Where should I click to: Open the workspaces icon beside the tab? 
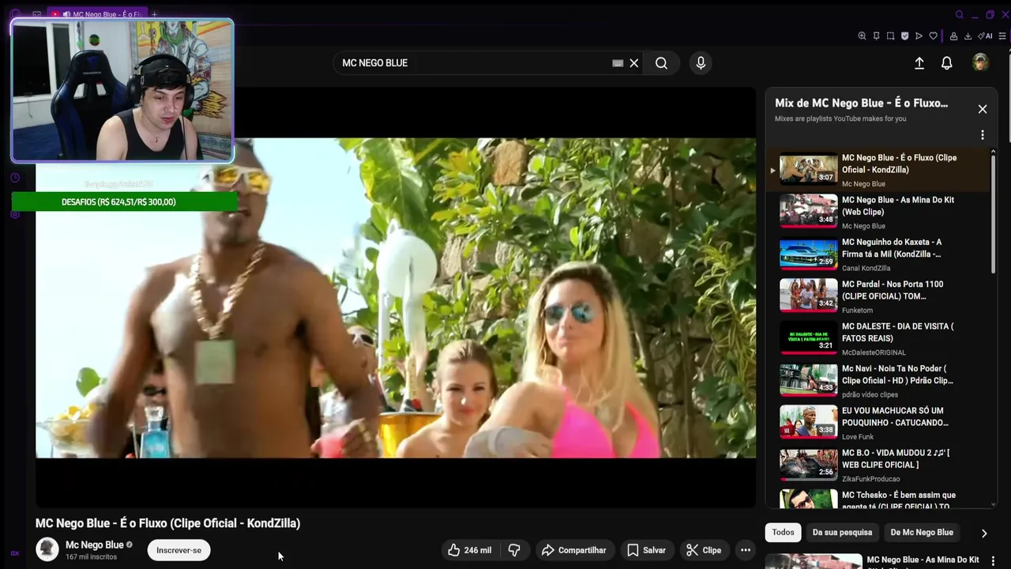click(x=37, y=14)
